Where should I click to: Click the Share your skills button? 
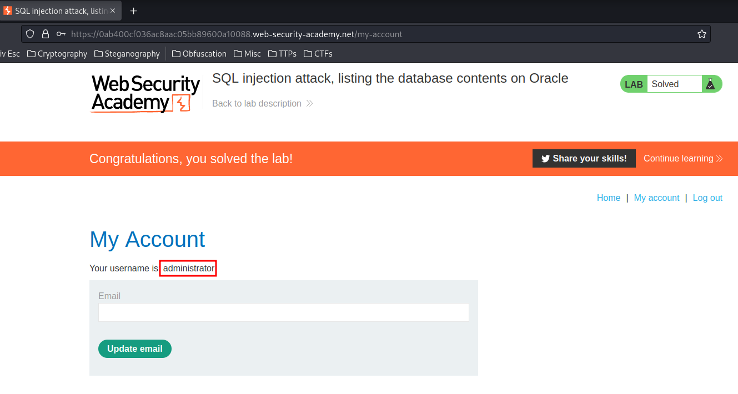584,159
